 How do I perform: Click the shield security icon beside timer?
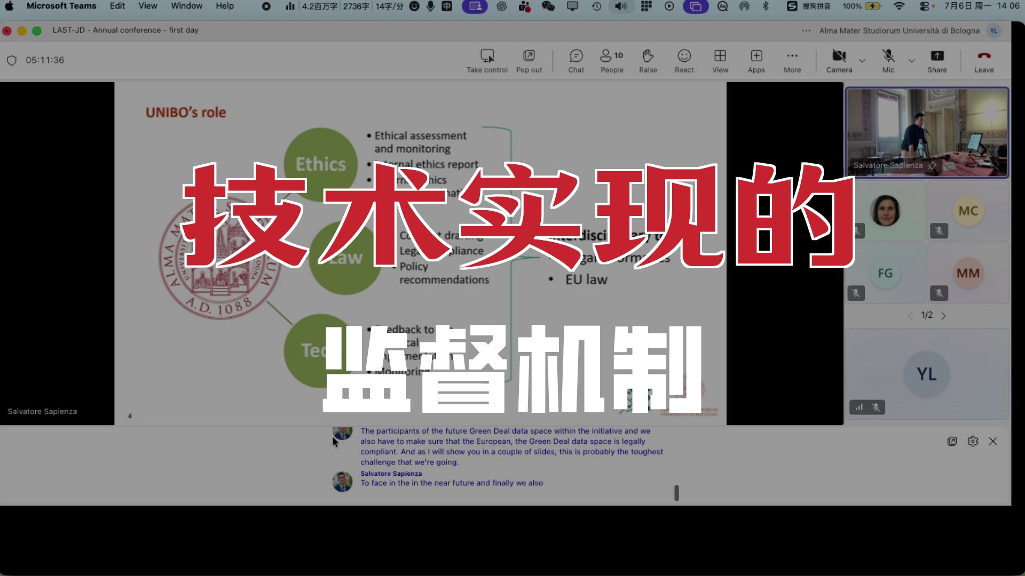12,60
